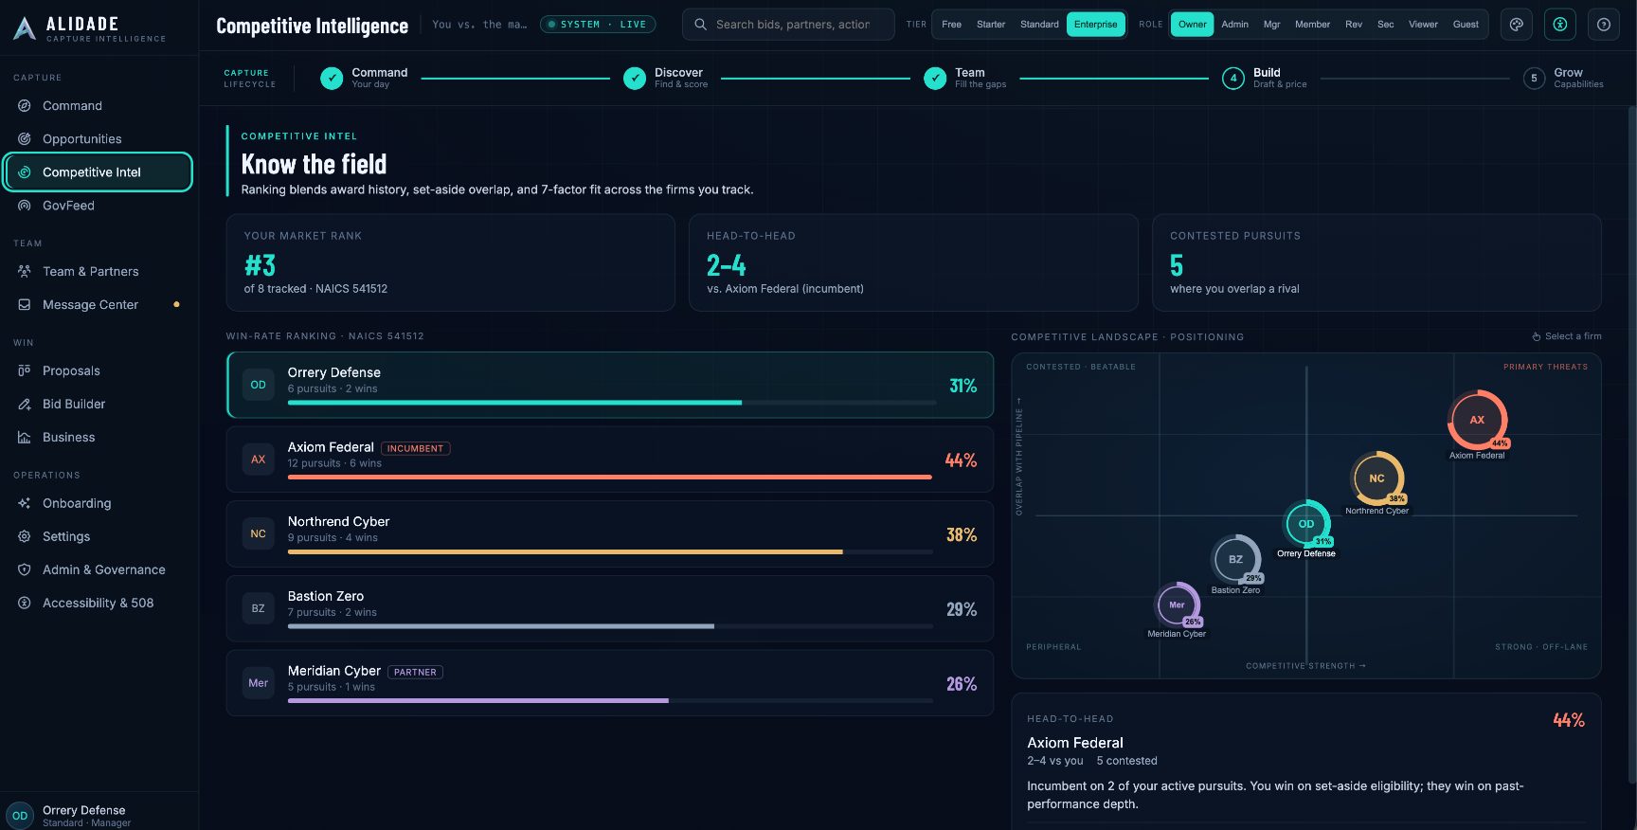Click the Alidade logo icon
This screenshot has height=830, width=1637.
click(25, 27)
